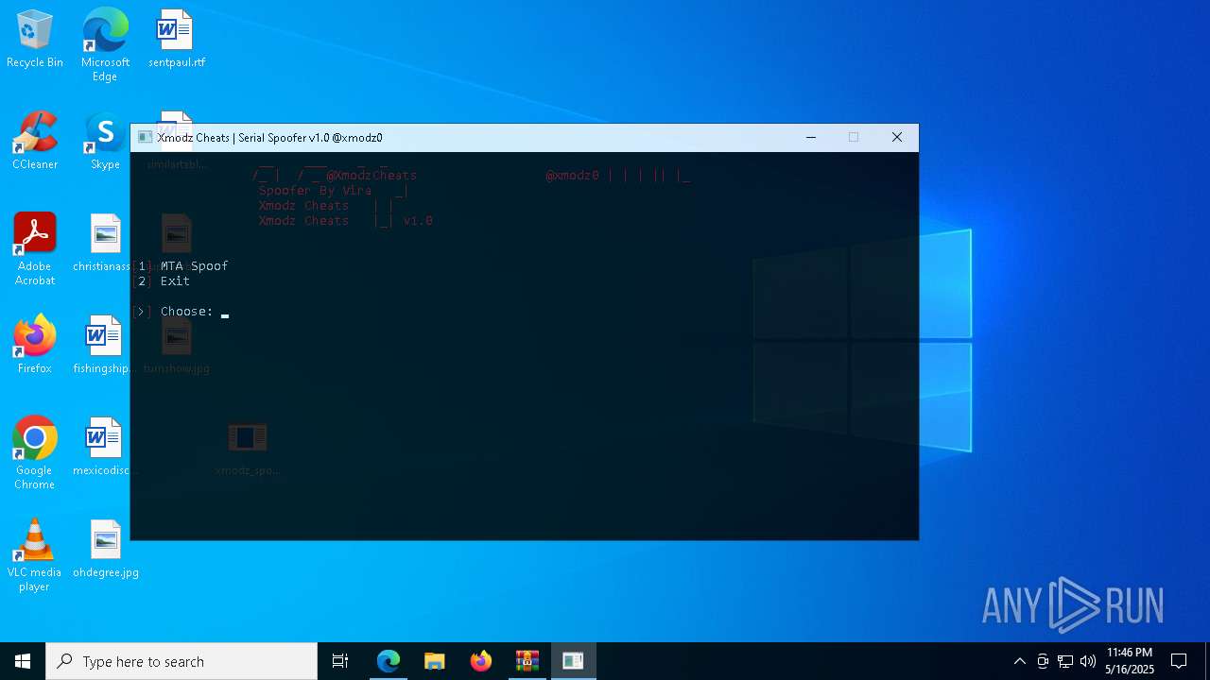Minimize the Xmodz Cheats console window
Image resolution: width=1210 pixels, height=680 pixels.
pos(811,138)
